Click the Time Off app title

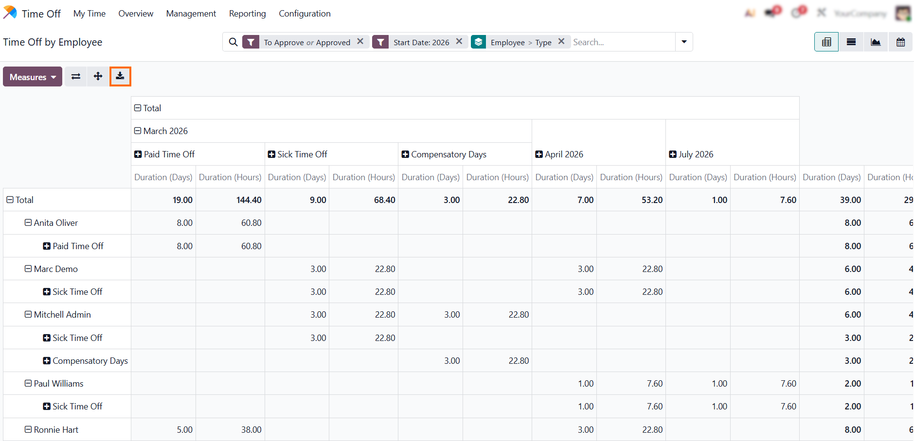pos(41,14)
